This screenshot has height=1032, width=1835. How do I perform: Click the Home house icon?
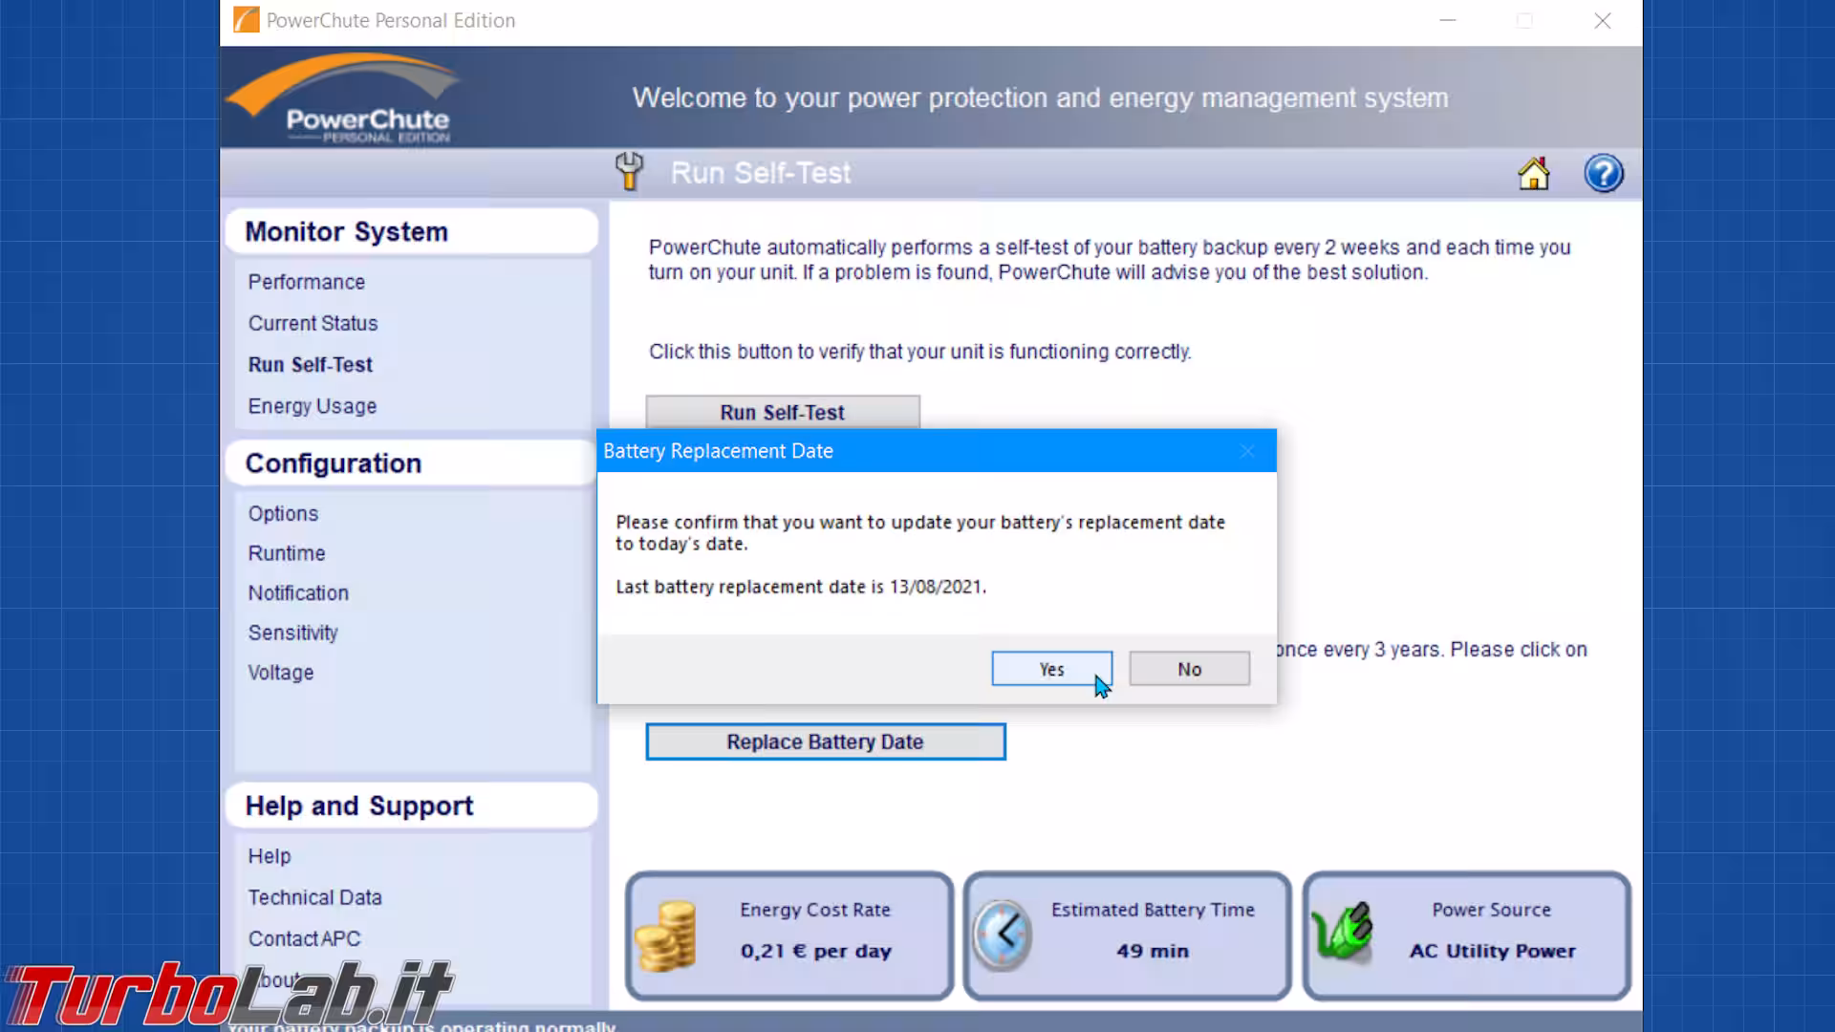1533,174
